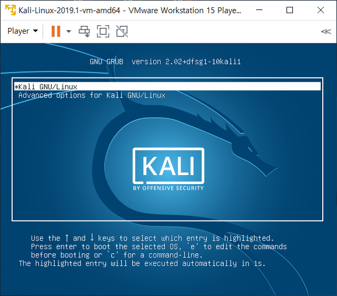Expand the power options dropdown arrow
Viewport: 337px width, 296px height.
tap(68, 32)
